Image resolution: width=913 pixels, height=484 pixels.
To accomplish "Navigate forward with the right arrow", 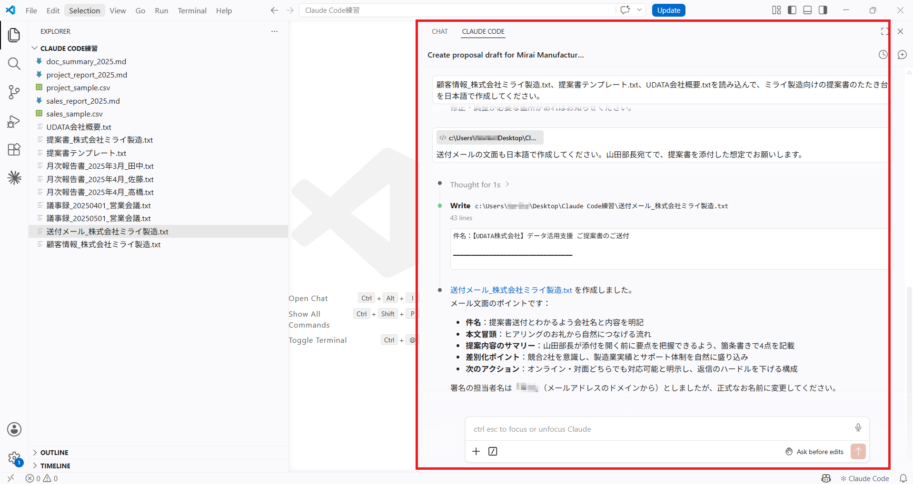I will point(290,10).
